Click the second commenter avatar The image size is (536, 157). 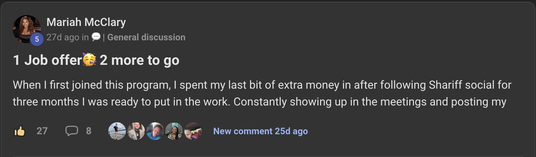(136, 131)
